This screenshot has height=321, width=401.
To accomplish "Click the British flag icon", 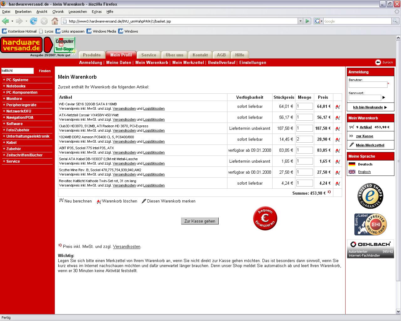I will (x=352, y=172).
